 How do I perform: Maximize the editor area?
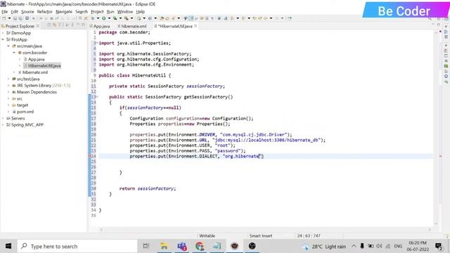(439, 25)
